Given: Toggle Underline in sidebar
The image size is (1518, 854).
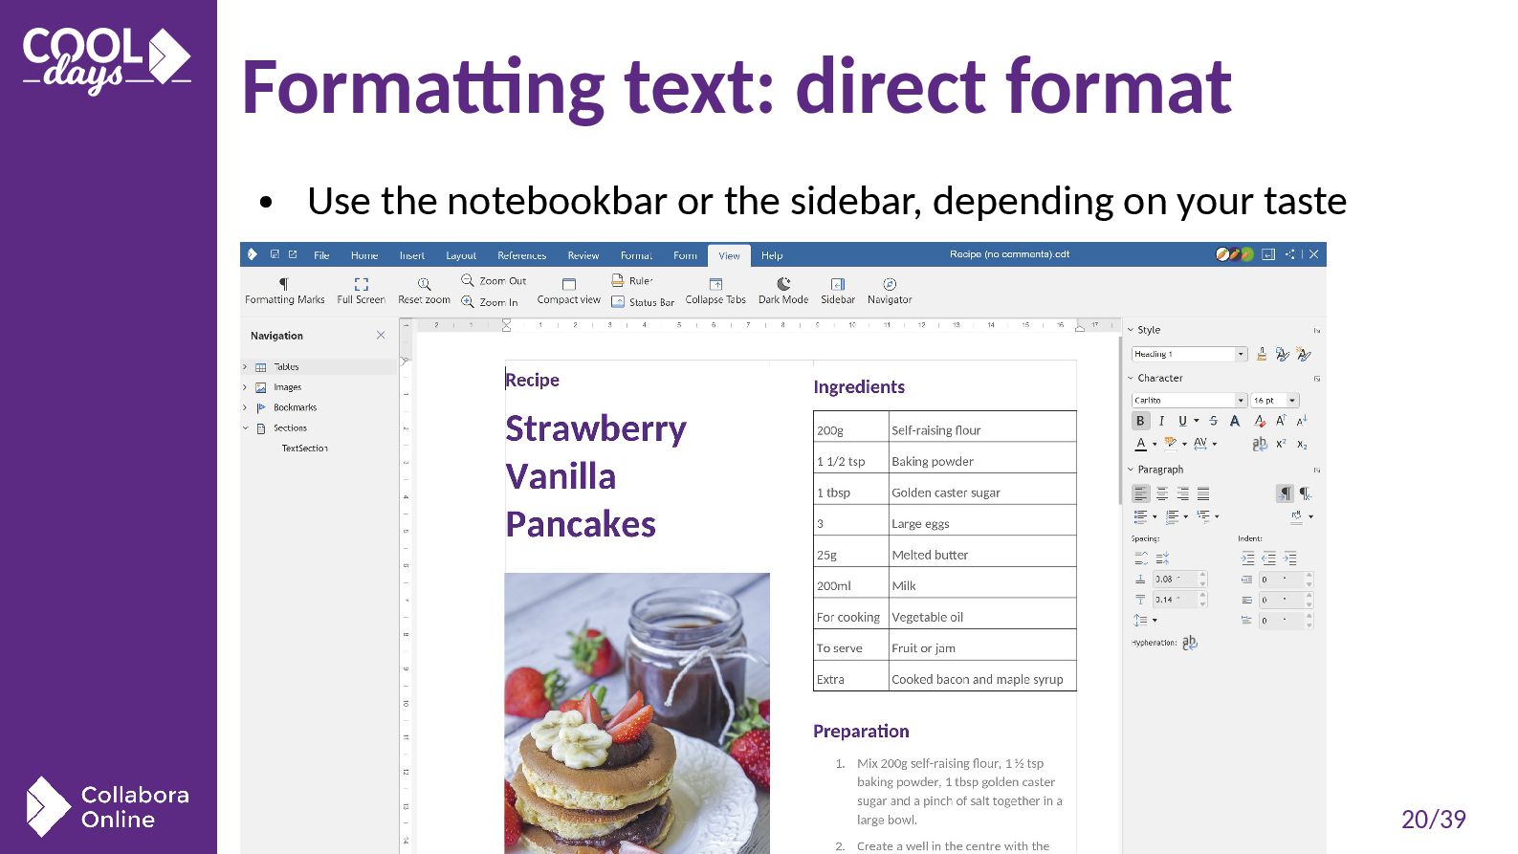Looking at the screenshot, I should [x=1182, y=421].
